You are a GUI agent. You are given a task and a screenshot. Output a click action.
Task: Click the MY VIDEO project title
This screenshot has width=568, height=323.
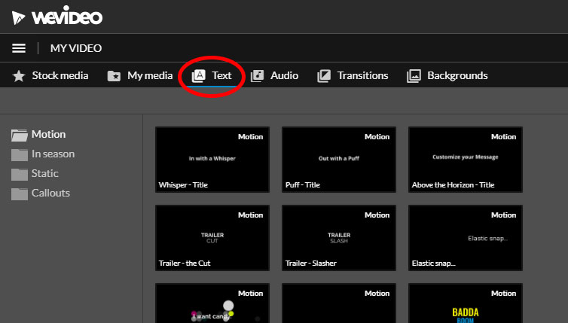tap(76, 48)
